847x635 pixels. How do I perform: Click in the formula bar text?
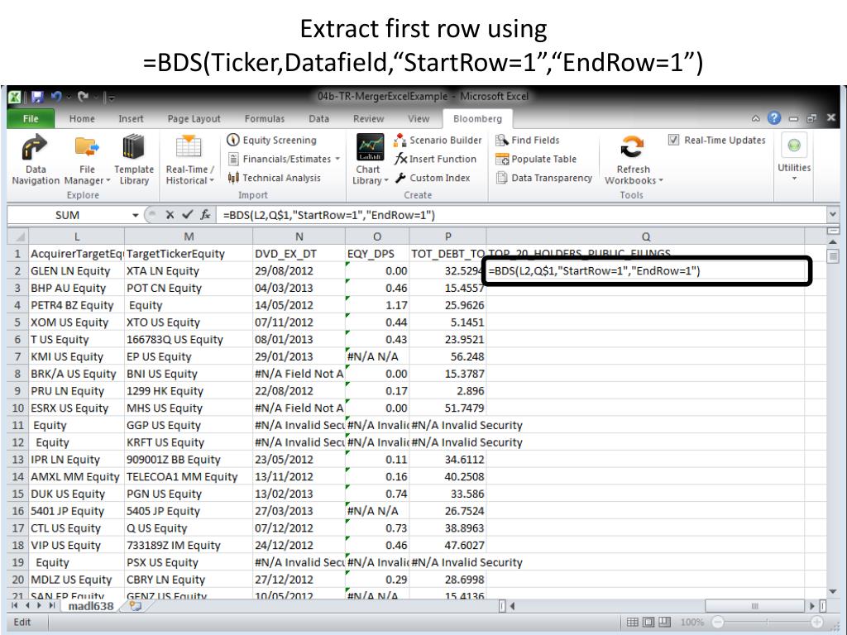[328, 215]
